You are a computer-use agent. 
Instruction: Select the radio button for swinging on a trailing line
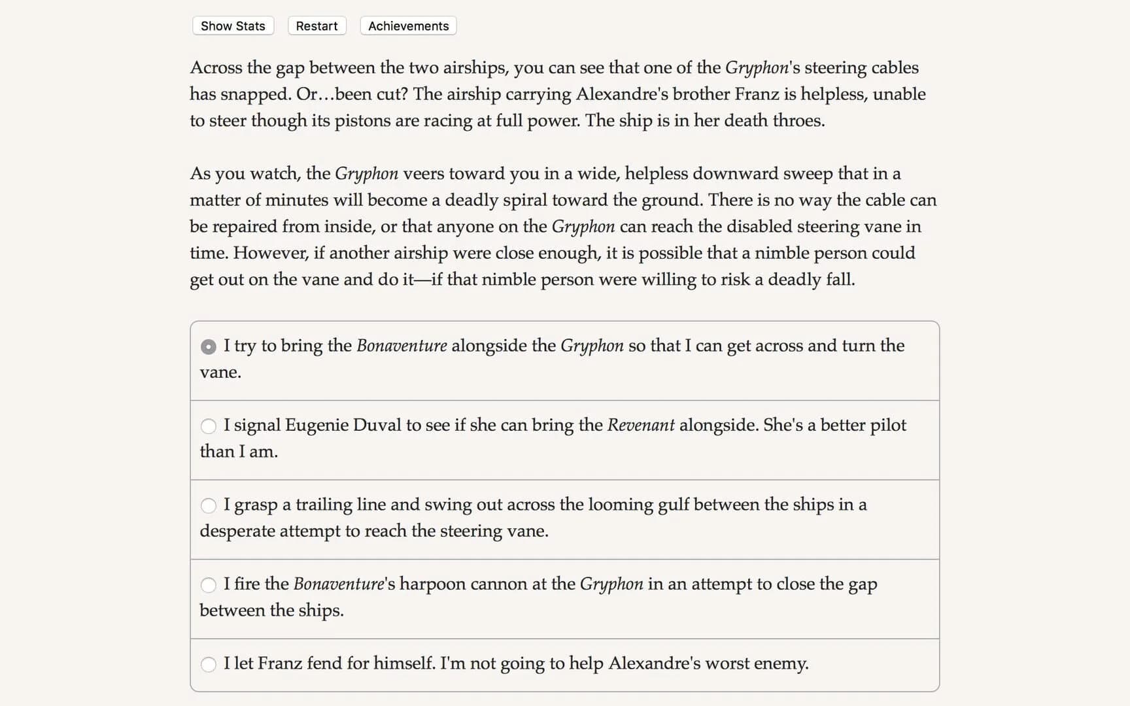[209, 505]
